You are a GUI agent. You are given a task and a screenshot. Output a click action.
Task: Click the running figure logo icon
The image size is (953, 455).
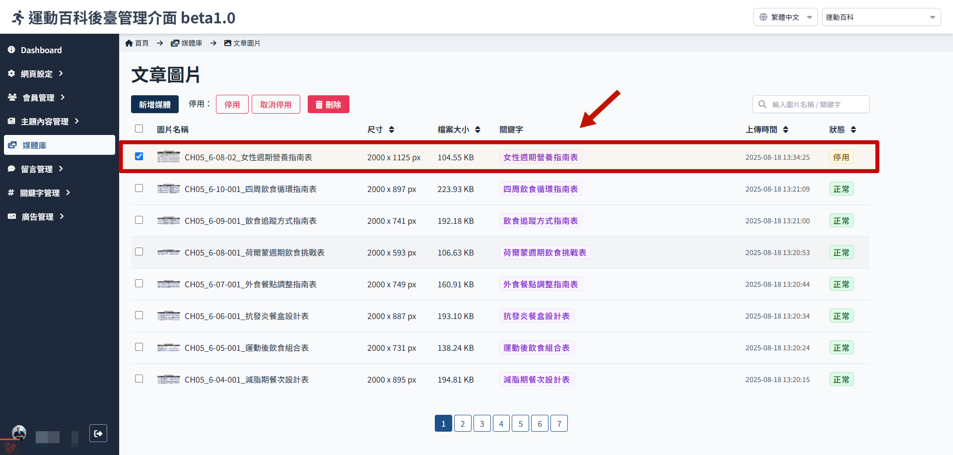point(18,18)
